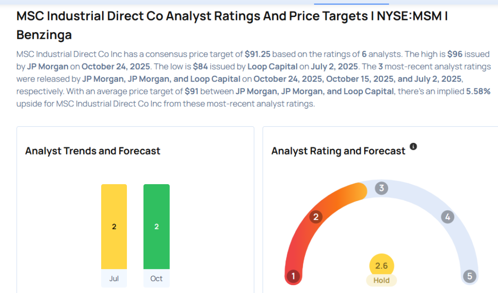Select the yellow Jul bar in the chart
The height and width of the screenshot is (293, 498).
click(114, 226)
